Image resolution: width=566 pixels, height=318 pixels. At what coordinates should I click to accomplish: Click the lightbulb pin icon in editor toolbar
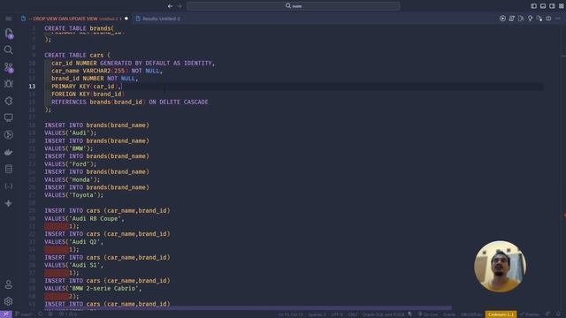tap(530, 19)
